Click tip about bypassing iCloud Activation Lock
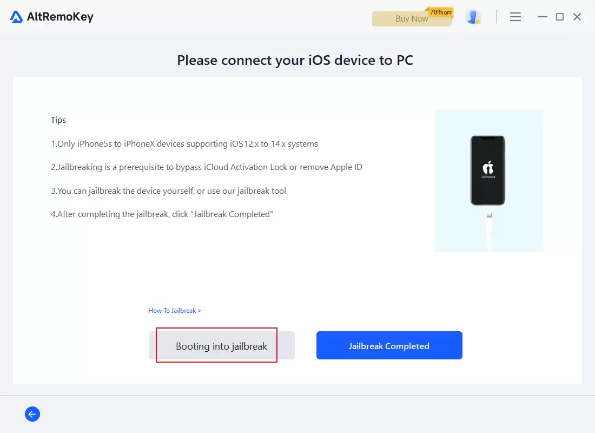The image size is (595, 433). (x=207, y=167)
